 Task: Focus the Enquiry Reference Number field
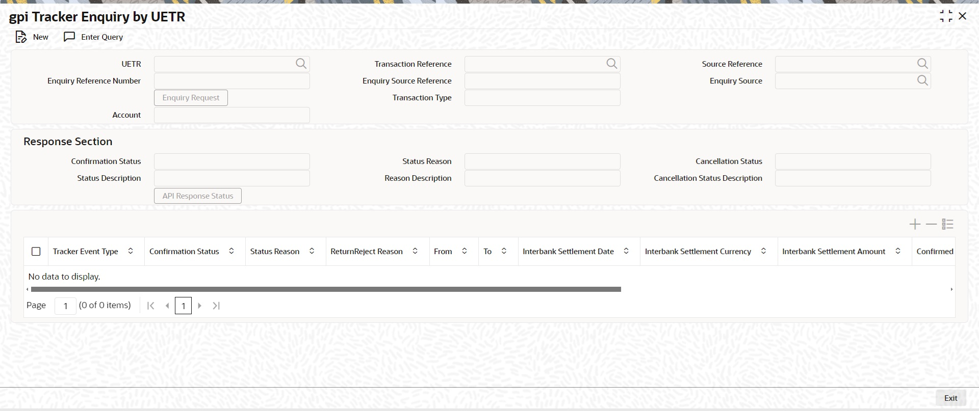[232, 81]
